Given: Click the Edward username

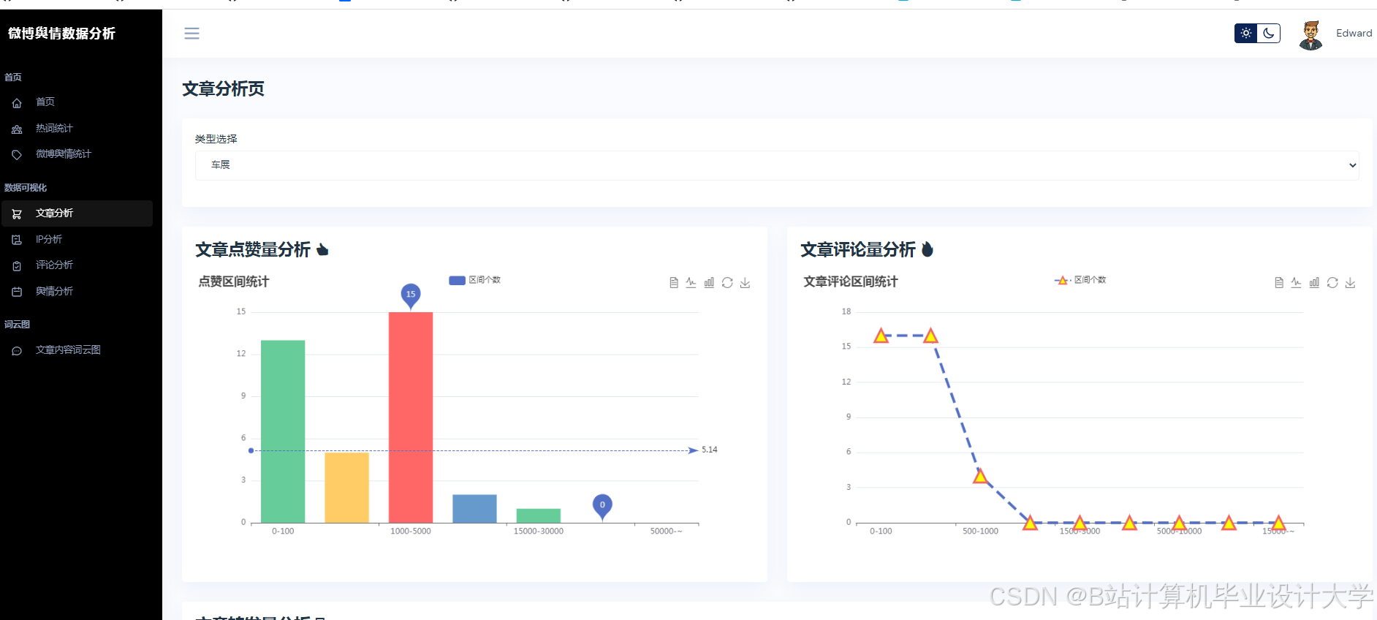Looking at the screenshot, I should 1354,33.
